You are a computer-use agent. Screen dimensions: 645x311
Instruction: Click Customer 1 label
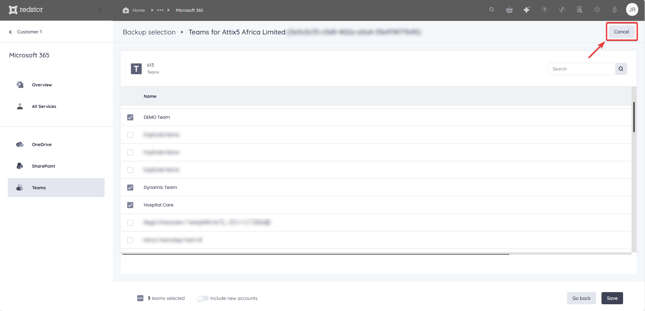(x=29, y=32)
